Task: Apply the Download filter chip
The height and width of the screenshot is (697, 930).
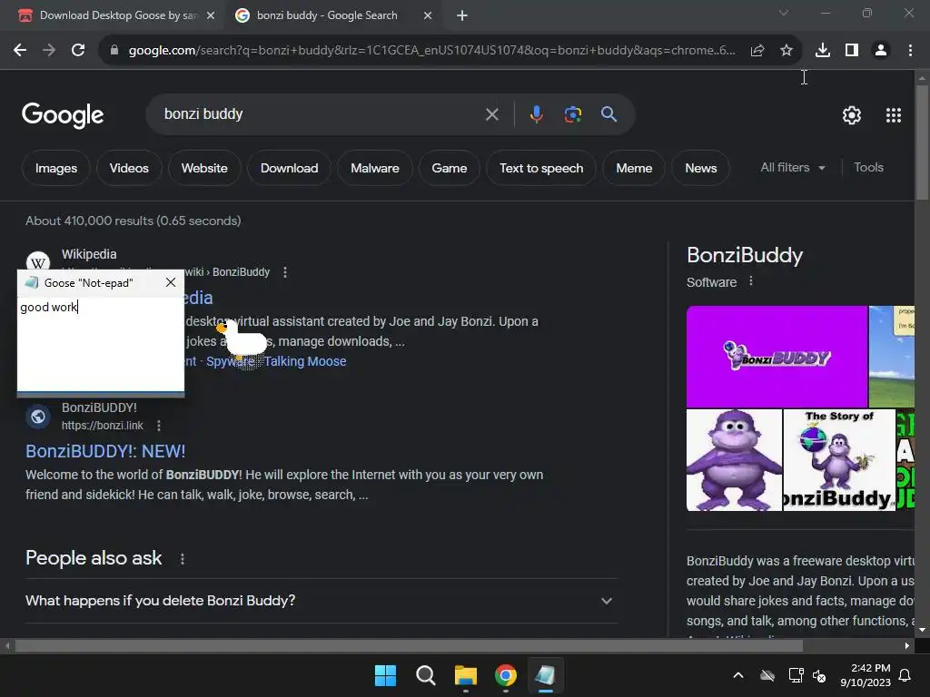Action: click(x=290, y=168)
